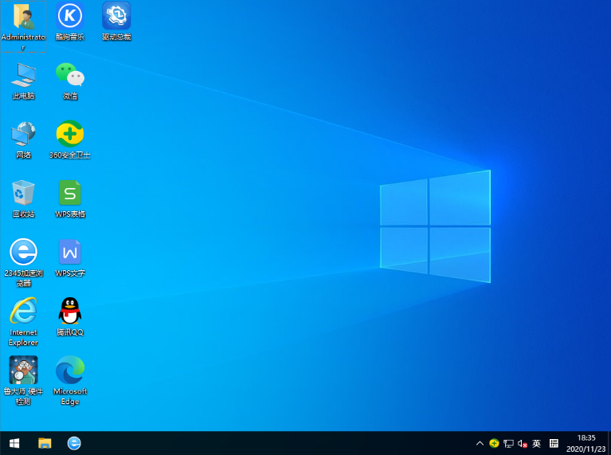The width and height of the screenshot is (611, 455).
Task: Unmute the speaker volume tray icon
Action: 523,443
